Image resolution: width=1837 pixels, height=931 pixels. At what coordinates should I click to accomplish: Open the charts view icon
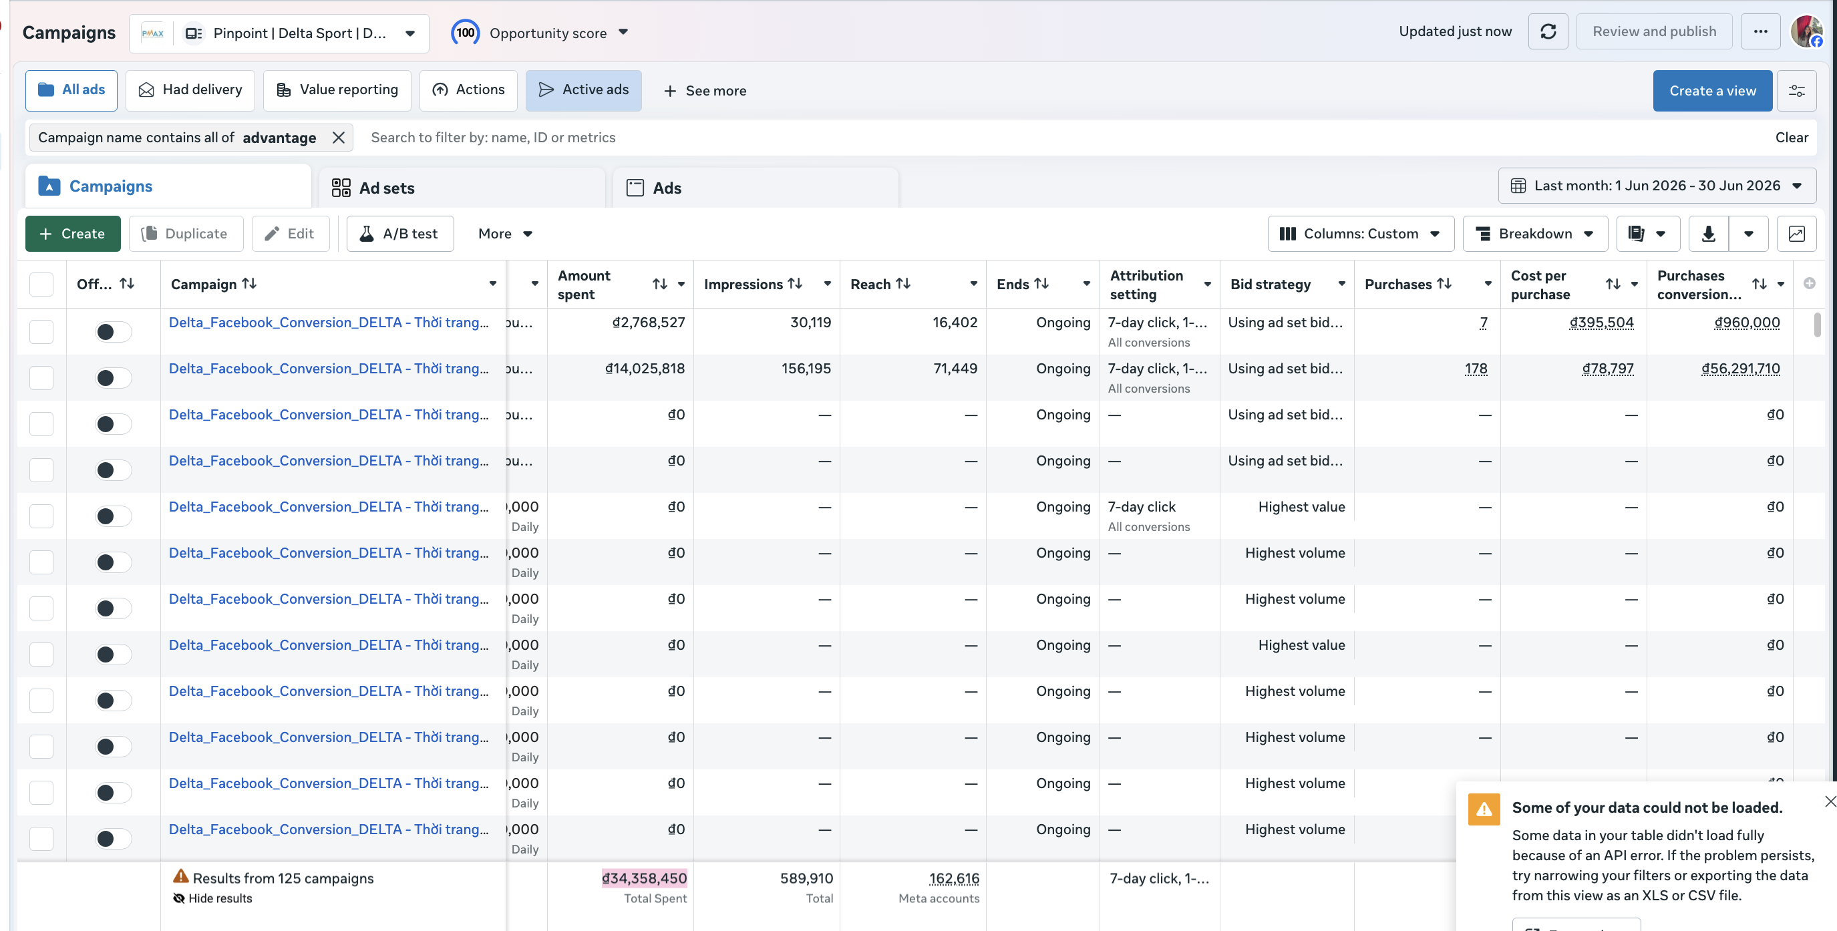tap(1796, 234)
